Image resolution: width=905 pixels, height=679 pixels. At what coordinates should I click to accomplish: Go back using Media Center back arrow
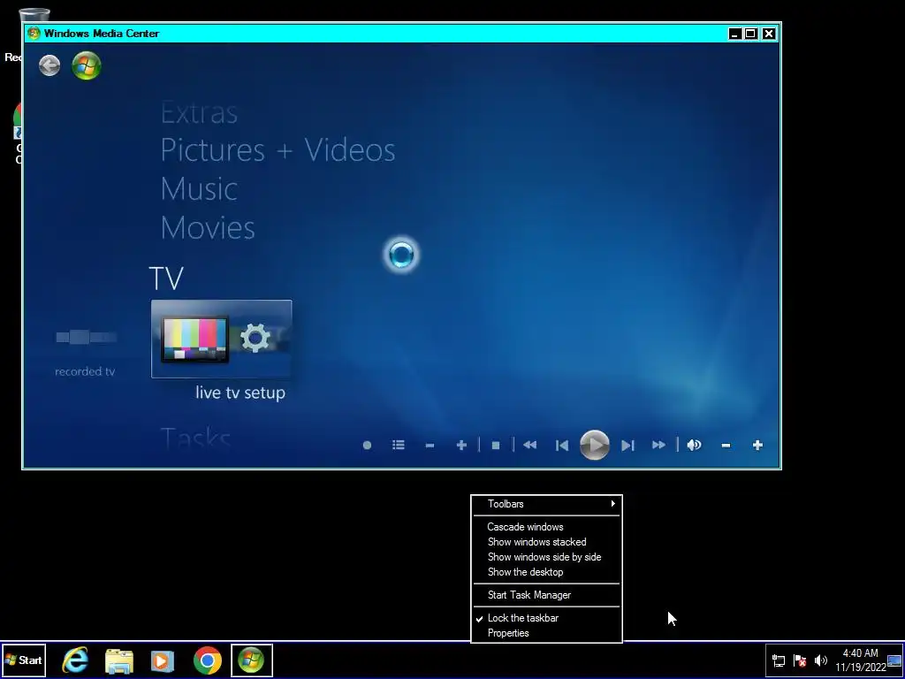click(49, 65)
